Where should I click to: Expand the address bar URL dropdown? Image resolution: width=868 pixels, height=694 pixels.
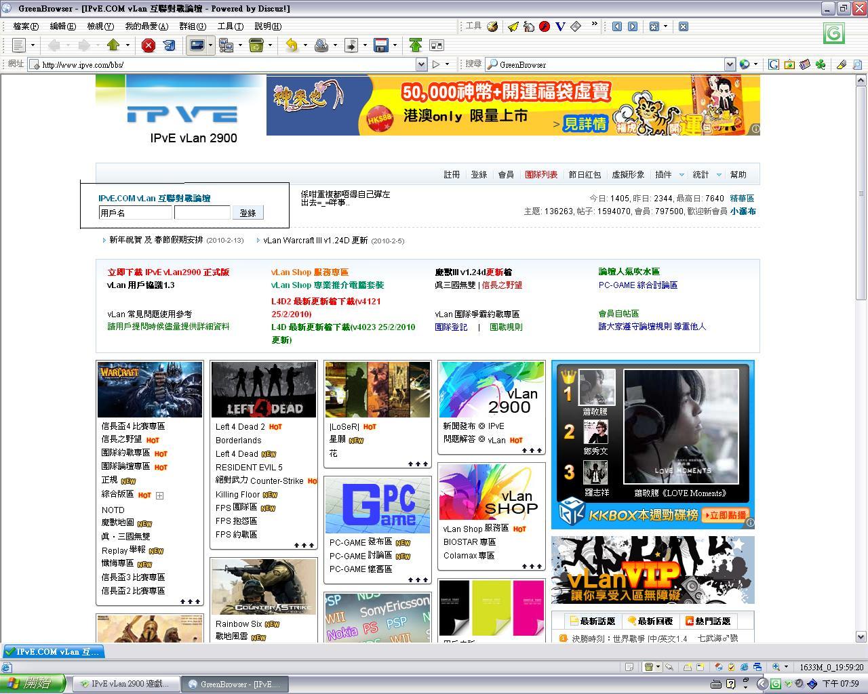421,64
